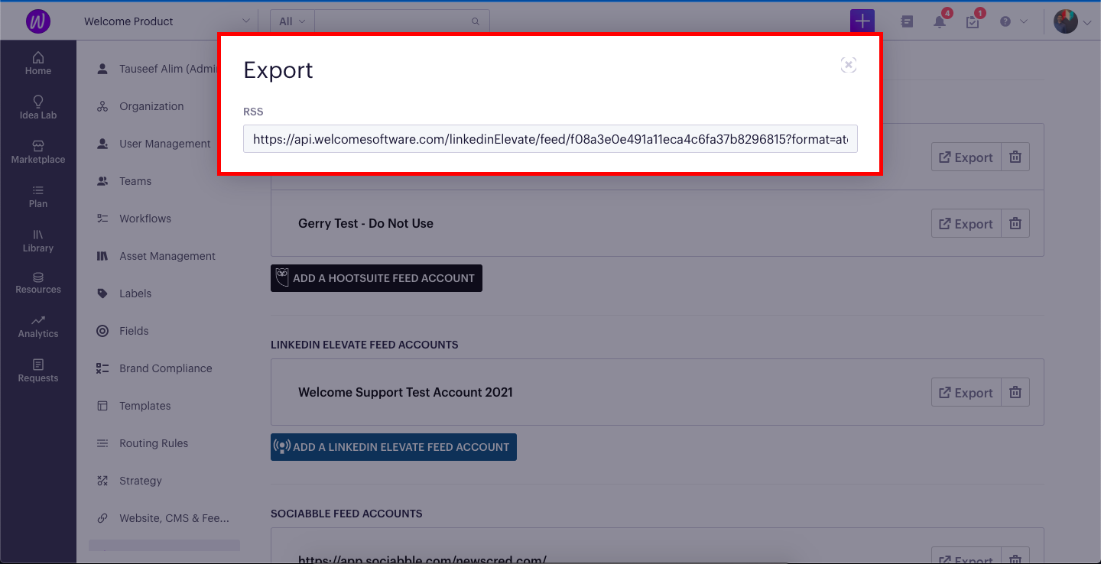This screenshot has width=1101, height=564.
Task: Open the Welcome Product dropdown
Action: coord(167,21)
